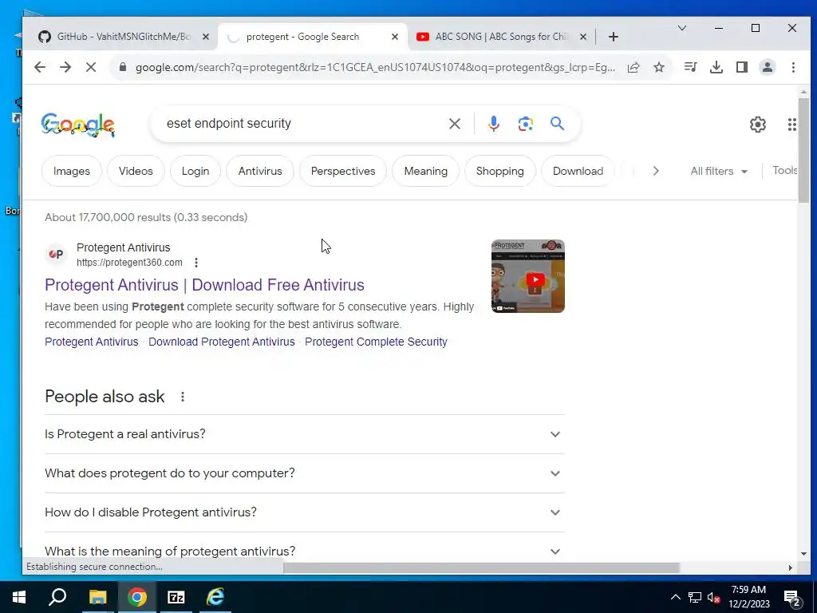Open tab search chevron in title bar
This screenshot has width=817, height=613.
681,28
